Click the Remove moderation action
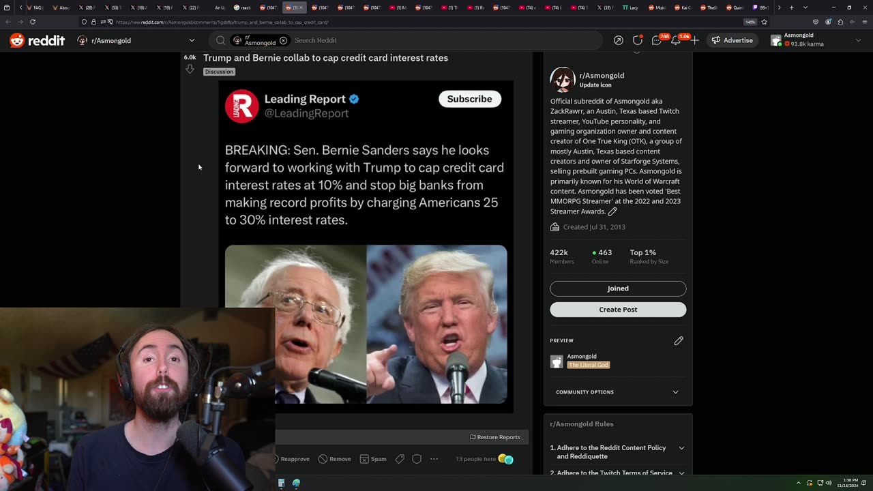Screen dimensions: 873x491 click(334, 459)
